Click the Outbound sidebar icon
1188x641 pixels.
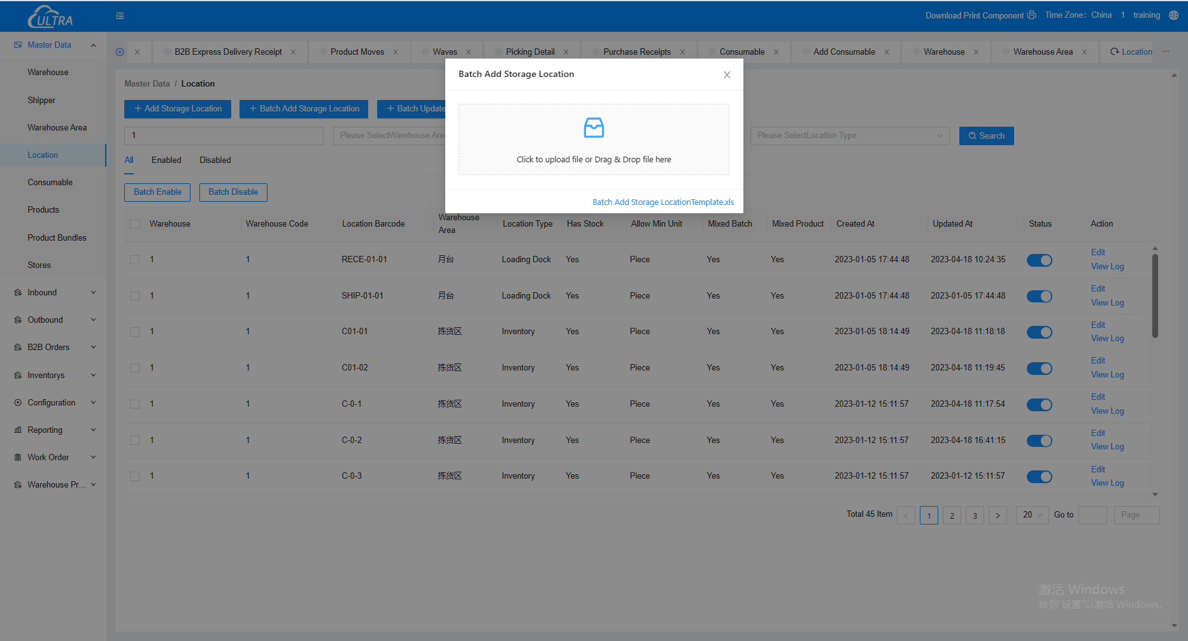click(18, 320)
